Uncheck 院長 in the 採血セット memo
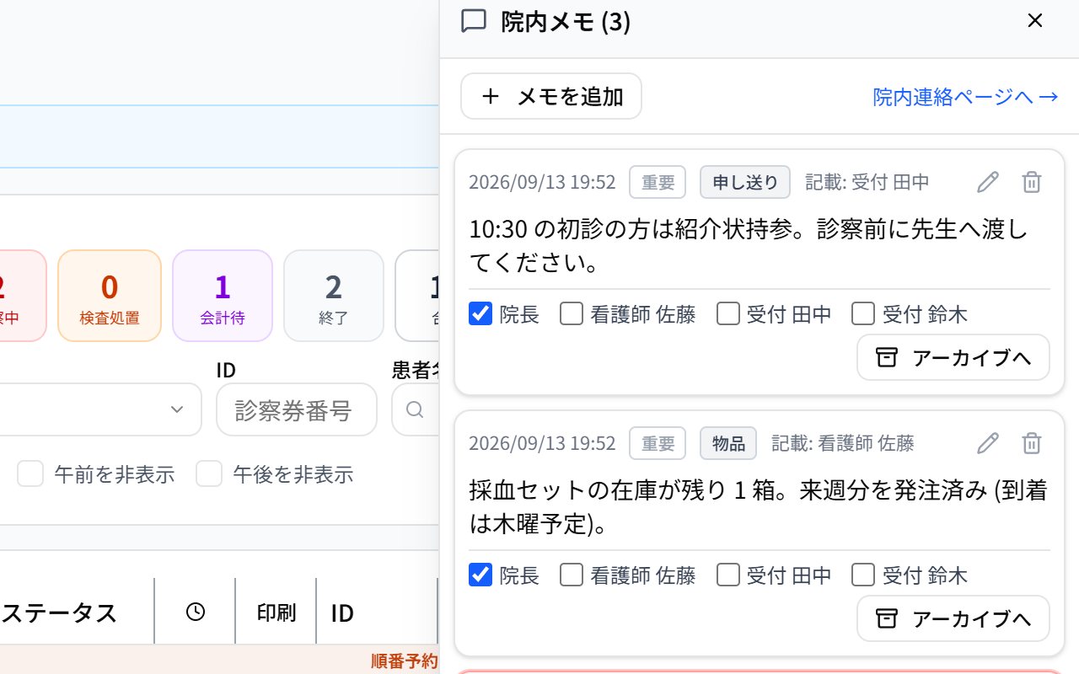This screenshot has height=674, width=1079. 480,575
